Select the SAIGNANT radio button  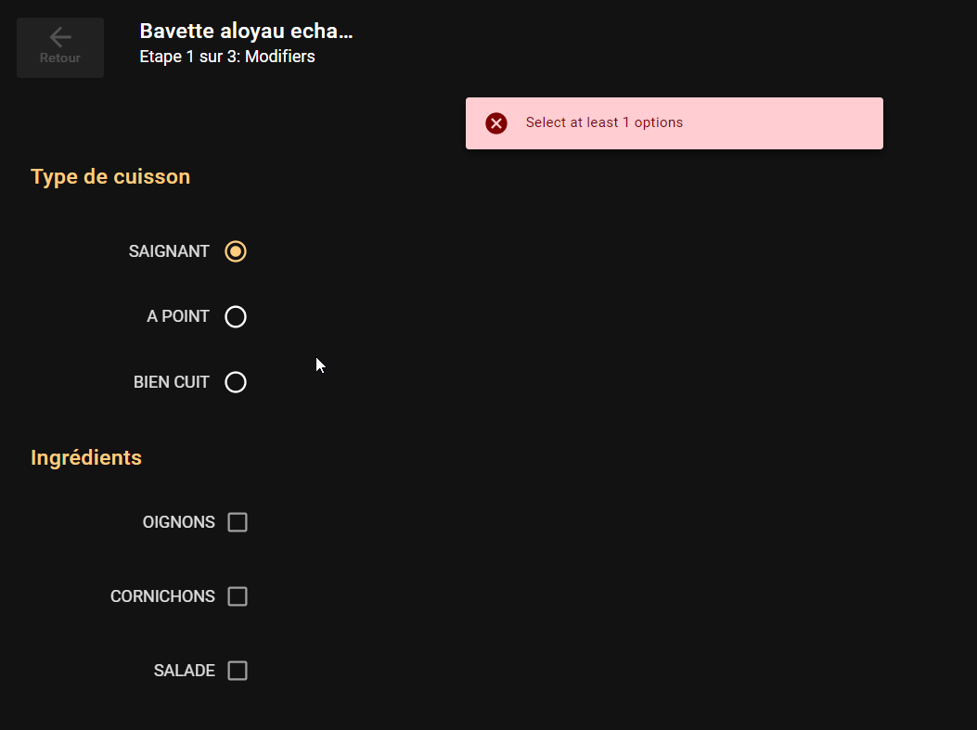pos(236,251)
